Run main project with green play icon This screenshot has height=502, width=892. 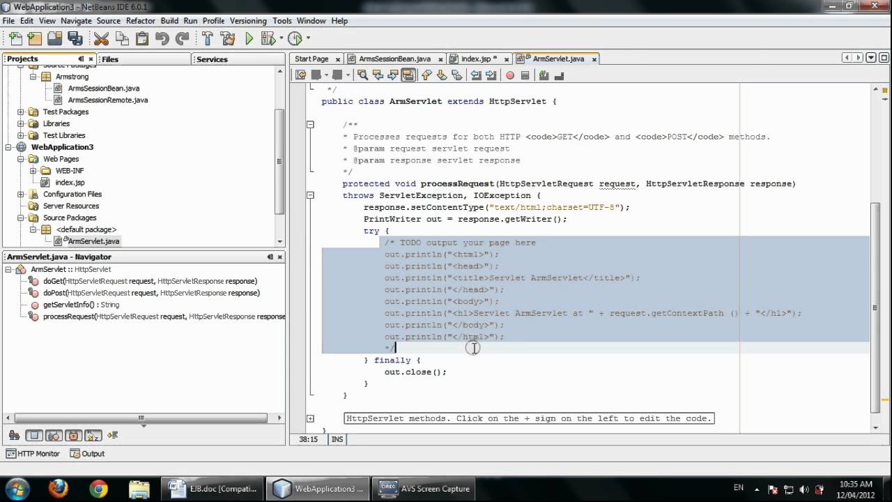click(x=249, y=38)
